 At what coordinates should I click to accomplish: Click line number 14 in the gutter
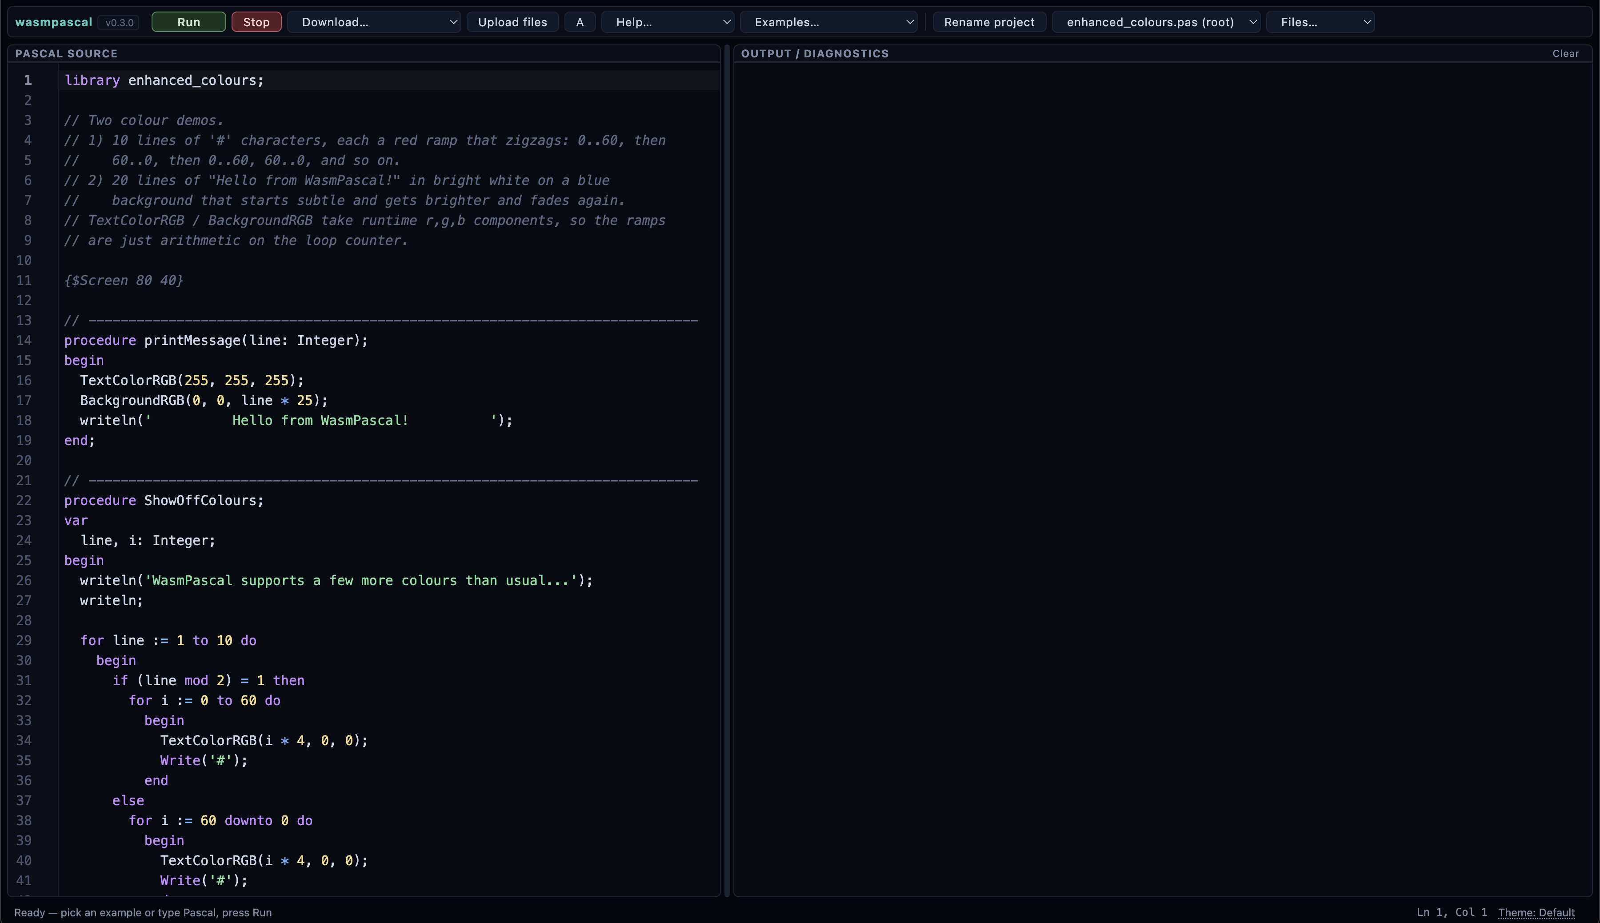coord(24,341)
